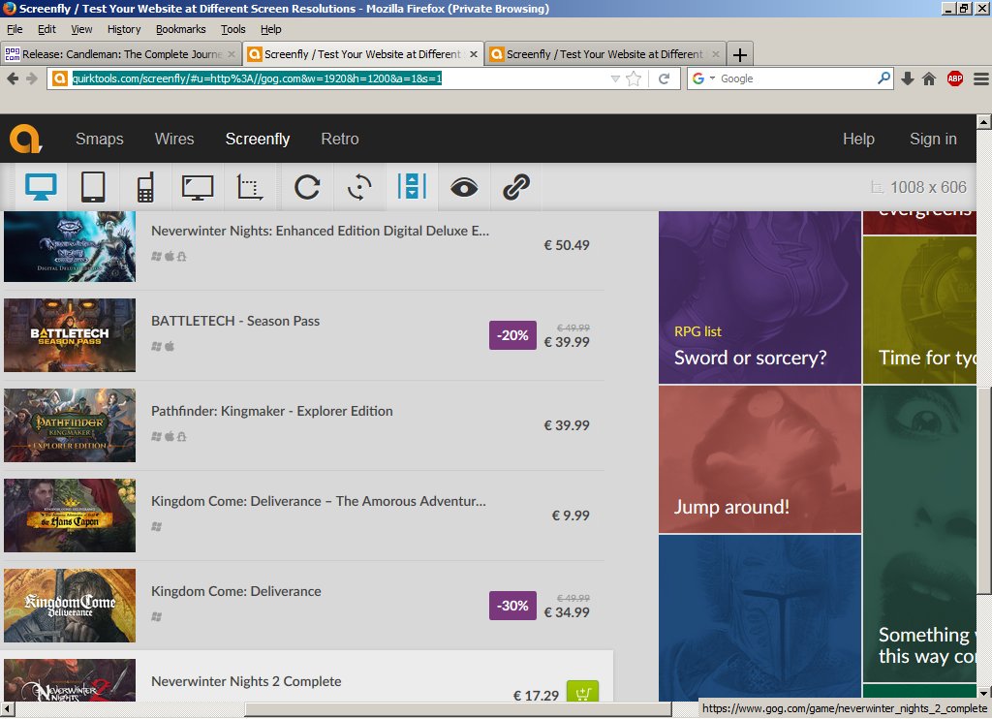Click the Adblock Plus ABP icon
This screenshot has height=719, width=992.
coord(955,78)
